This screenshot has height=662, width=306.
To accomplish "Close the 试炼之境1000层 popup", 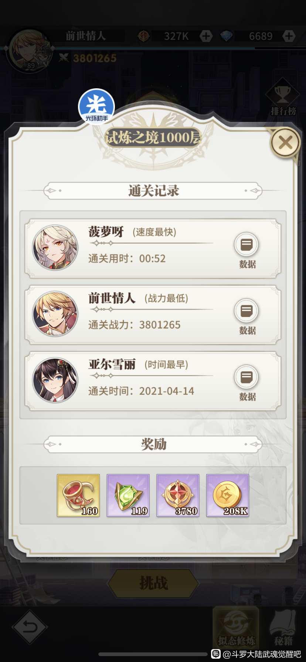I will tap(285, 142).
